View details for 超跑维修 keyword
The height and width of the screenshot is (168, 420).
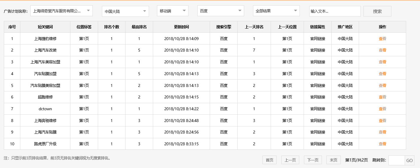(x=382, y=97)
